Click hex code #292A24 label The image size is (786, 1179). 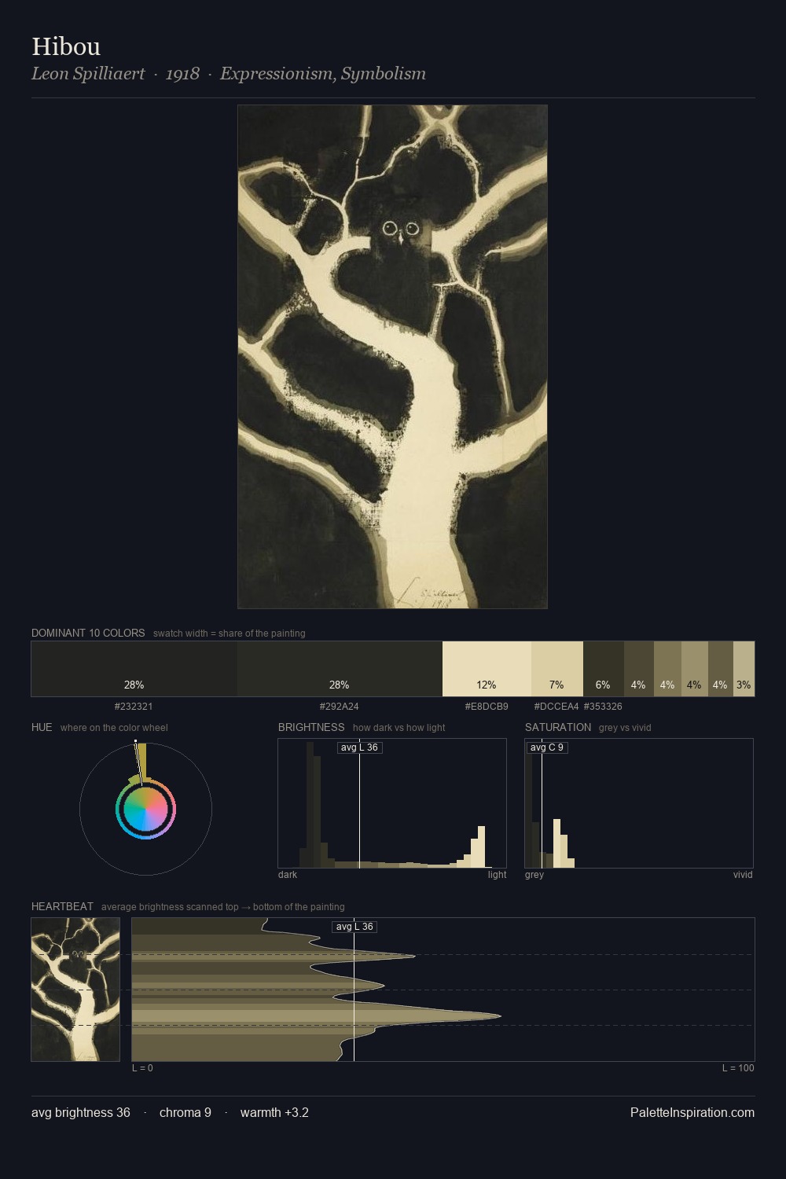(339, 707)
